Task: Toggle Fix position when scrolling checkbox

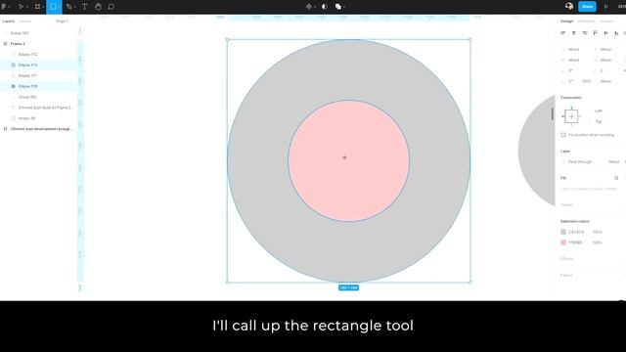Action: (563, 135)
